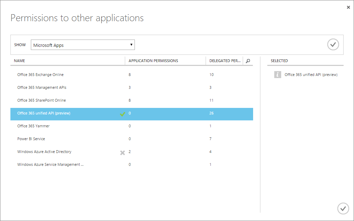Click delegated permissions value 11 for SharePoint Online
This screenshot has width=354, height=221.
(211, 100)
